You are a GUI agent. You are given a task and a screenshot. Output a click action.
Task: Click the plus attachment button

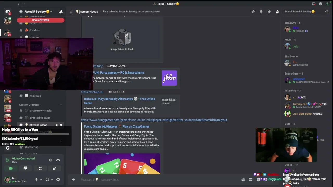tap(73, 179)
